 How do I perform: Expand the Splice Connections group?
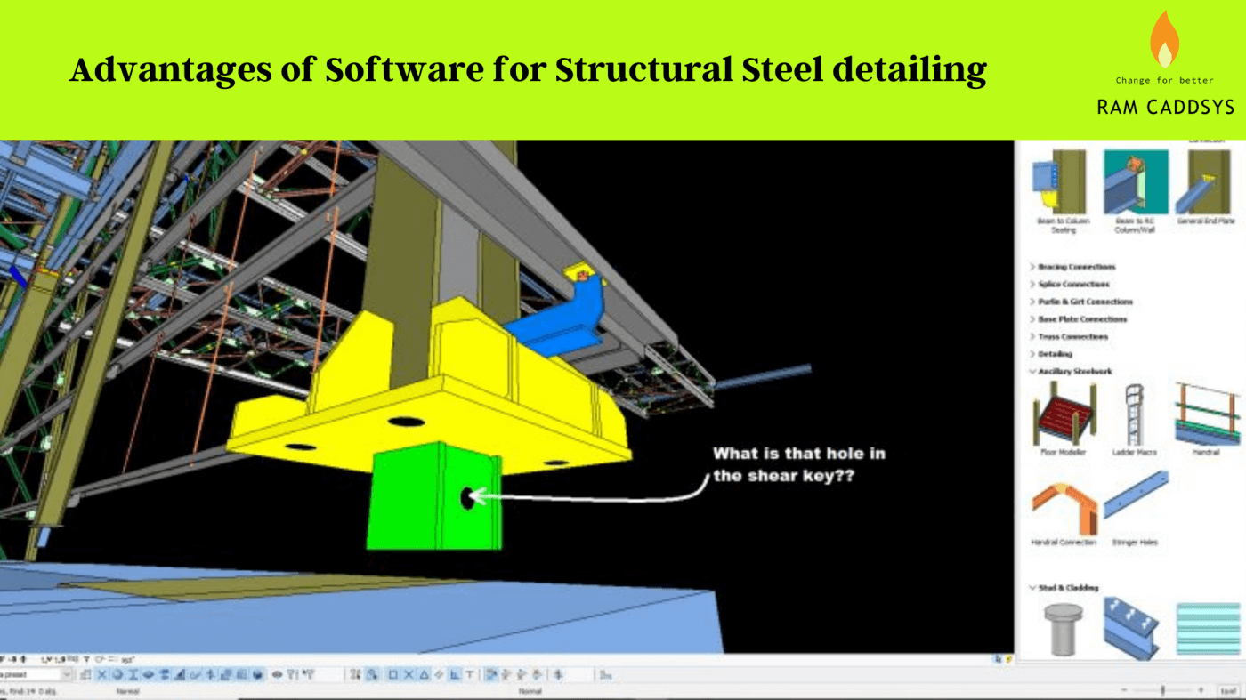point(1070,285)
